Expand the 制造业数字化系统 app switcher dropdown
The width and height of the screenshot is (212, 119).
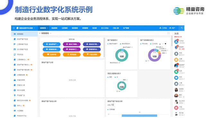34,28
